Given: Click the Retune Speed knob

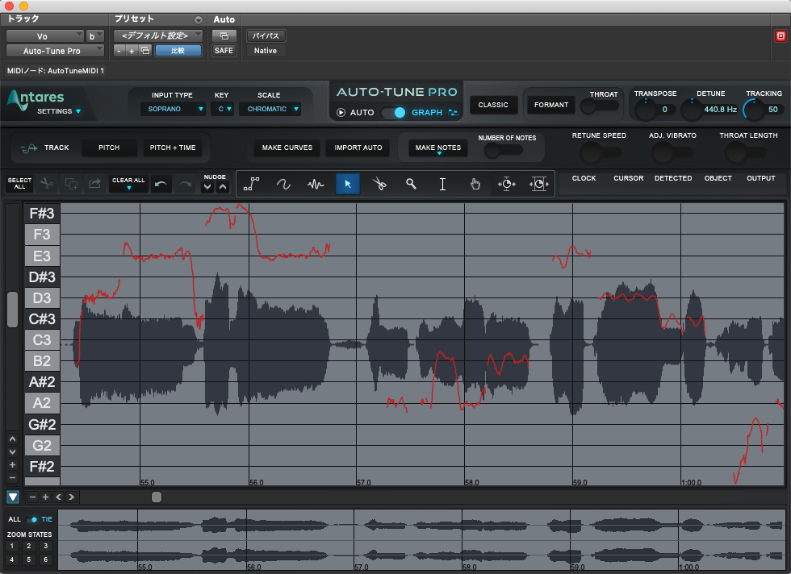Looking at the screenshot, I should pyautogui.click(x=592, y=152).
